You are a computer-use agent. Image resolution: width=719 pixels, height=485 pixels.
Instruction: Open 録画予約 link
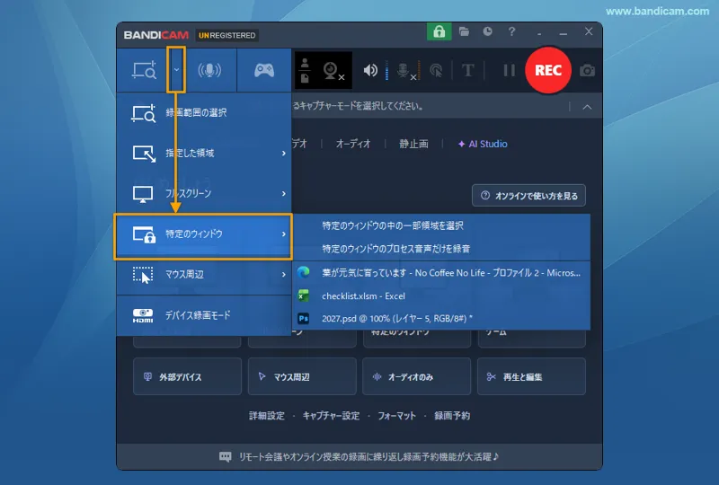452,416
